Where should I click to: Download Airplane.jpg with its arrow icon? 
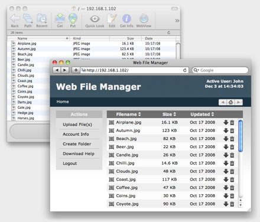[226, 122]
